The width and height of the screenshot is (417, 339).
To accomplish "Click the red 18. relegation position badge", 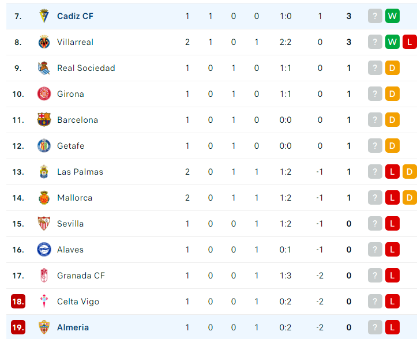I will 18,302.
